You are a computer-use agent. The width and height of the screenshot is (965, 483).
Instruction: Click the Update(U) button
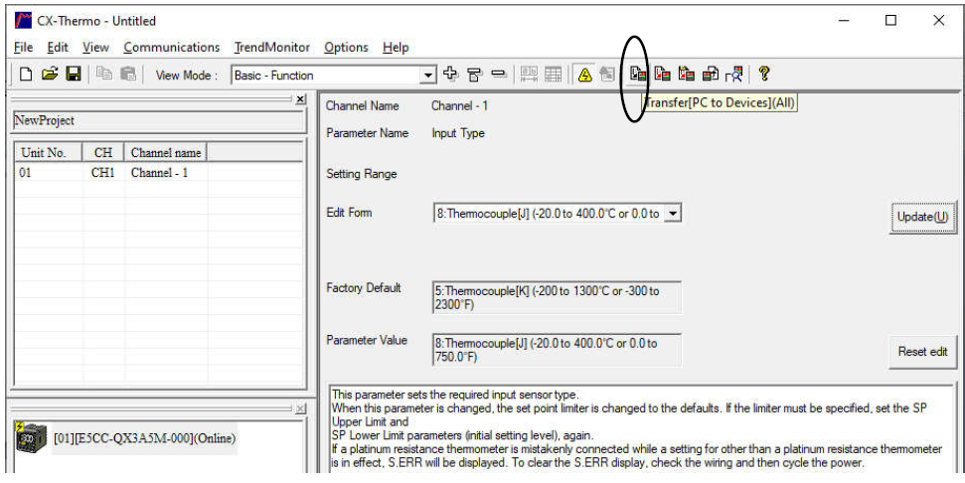[x=922, y=217]
